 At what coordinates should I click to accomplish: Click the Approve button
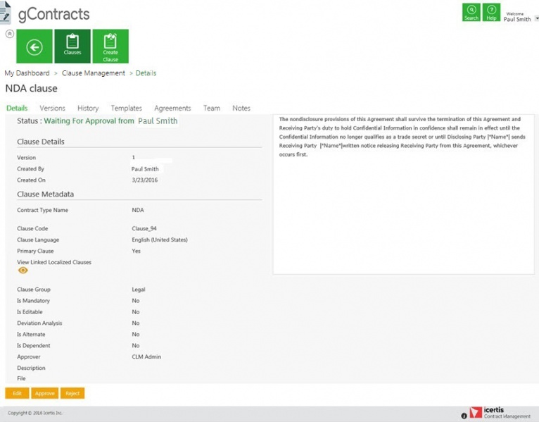pyautogui.click(x=45, y=393)
